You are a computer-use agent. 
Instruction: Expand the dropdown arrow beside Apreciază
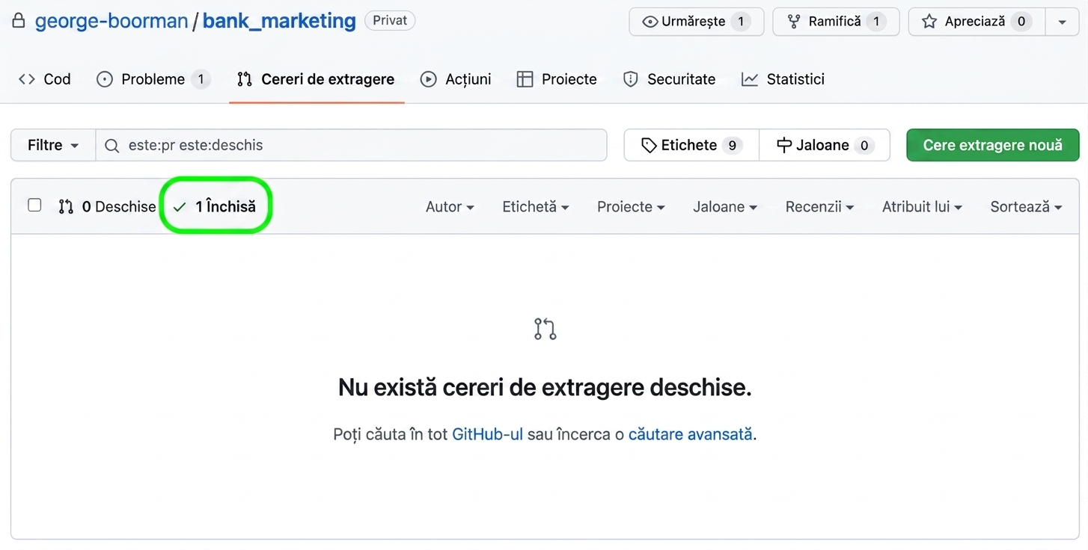click(x=1063, y=22)
